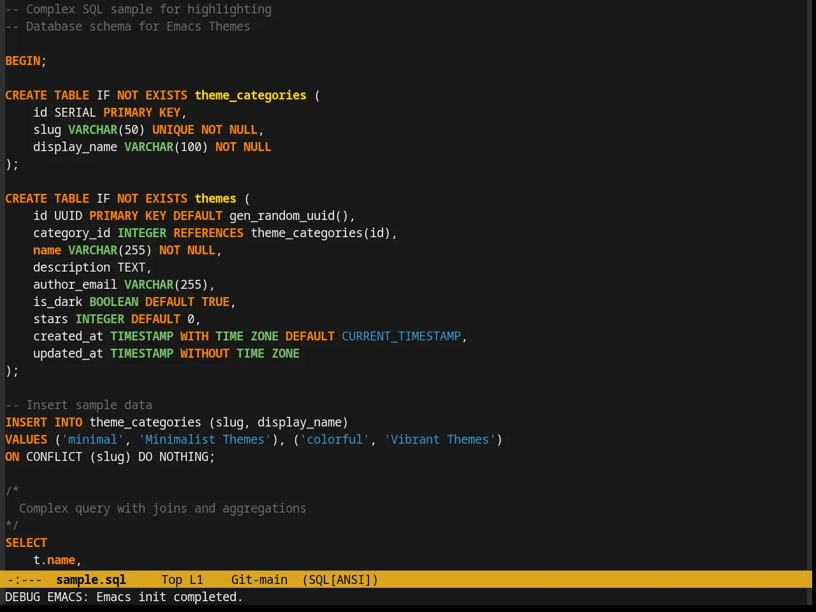The height and width of the screenshot is (612, 816).
Task: Click 'theme_categories(id)' reference text
Action: (321, 233)
